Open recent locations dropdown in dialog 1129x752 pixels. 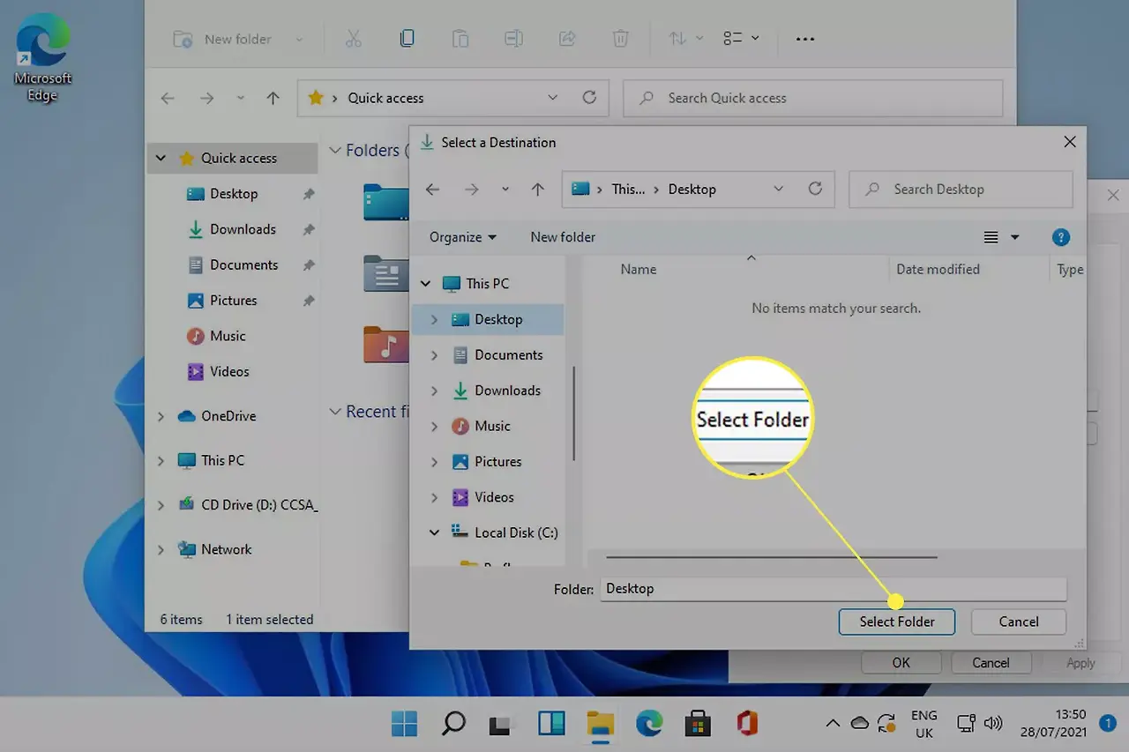(505, 190)
